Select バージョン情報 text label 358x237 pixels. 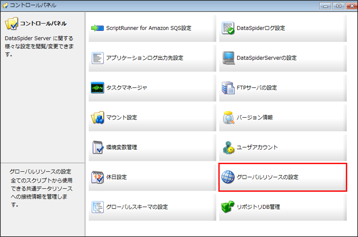pos(255,118)
